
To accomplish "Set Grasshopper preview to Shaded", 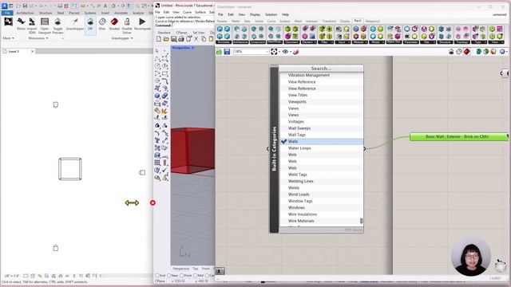I will click(x=114, y=25).
